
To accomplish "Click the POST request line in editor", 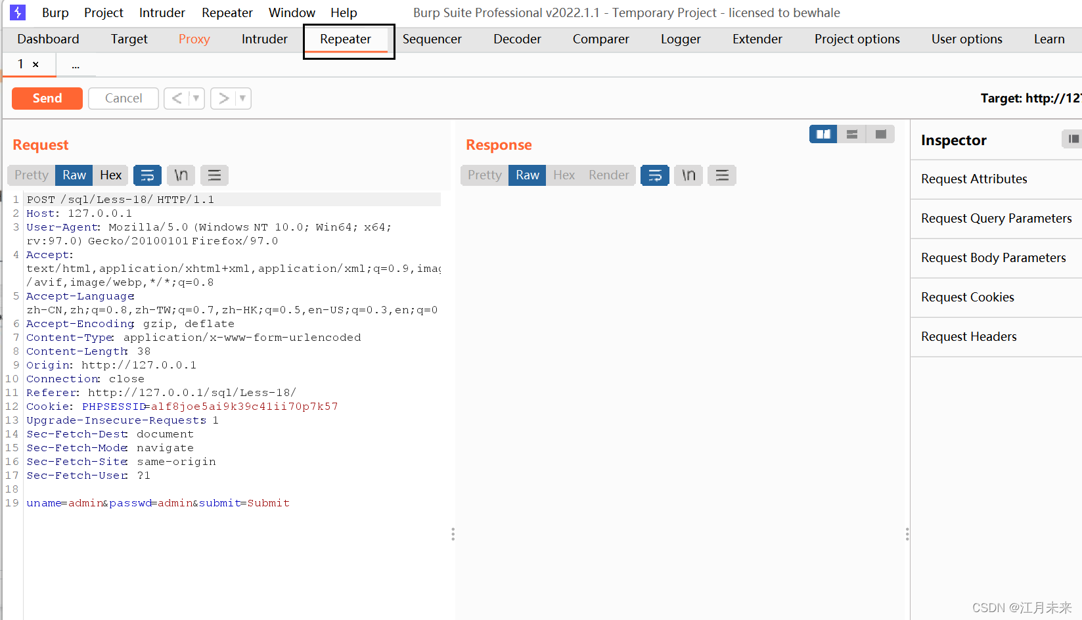I will click(x=233, y=200).
